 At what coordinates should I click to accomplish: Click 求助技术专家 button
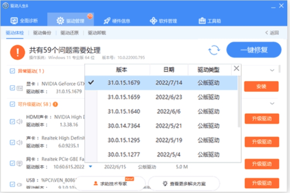tap(110, 184)
